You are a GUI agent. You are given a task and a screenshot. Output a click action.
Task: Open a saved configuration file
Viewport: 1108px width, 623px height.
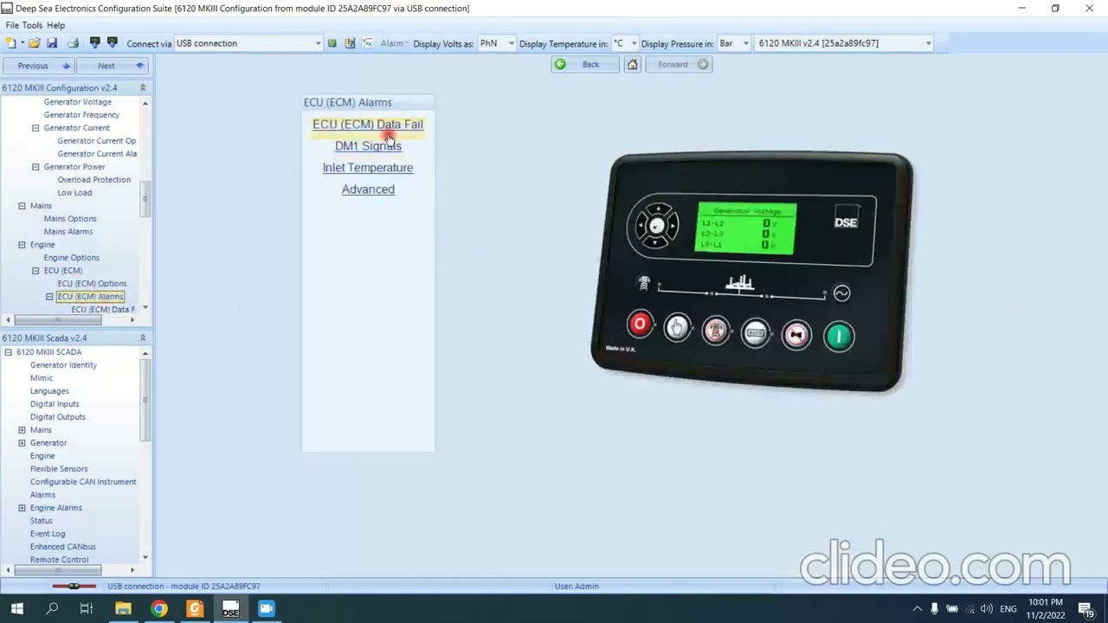(x=35, y=43)
